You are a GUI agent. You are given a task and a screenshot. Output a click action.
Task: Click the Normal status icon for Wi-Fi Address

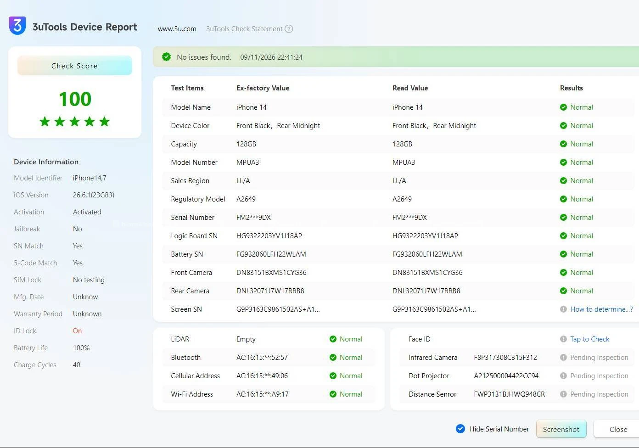pyautogui.click(x=333, y=394)
